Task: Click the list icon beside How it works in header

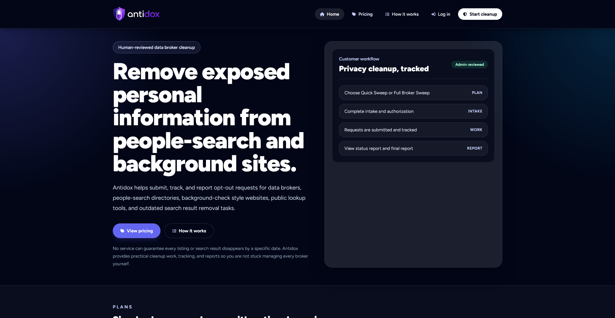Action: 387,14
